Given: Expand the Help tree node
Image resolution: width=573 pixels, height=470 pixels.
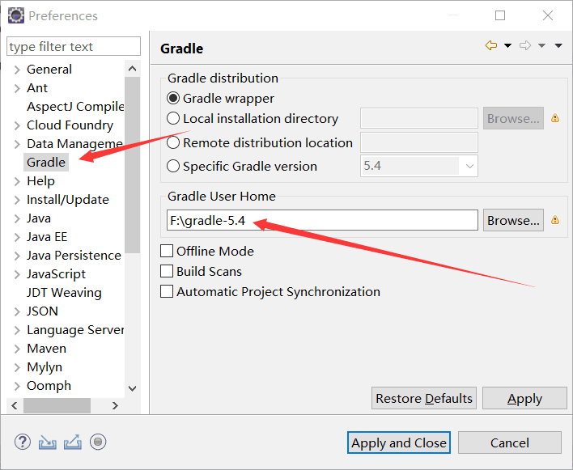Looking at the screenshot, I should (17, 181).
